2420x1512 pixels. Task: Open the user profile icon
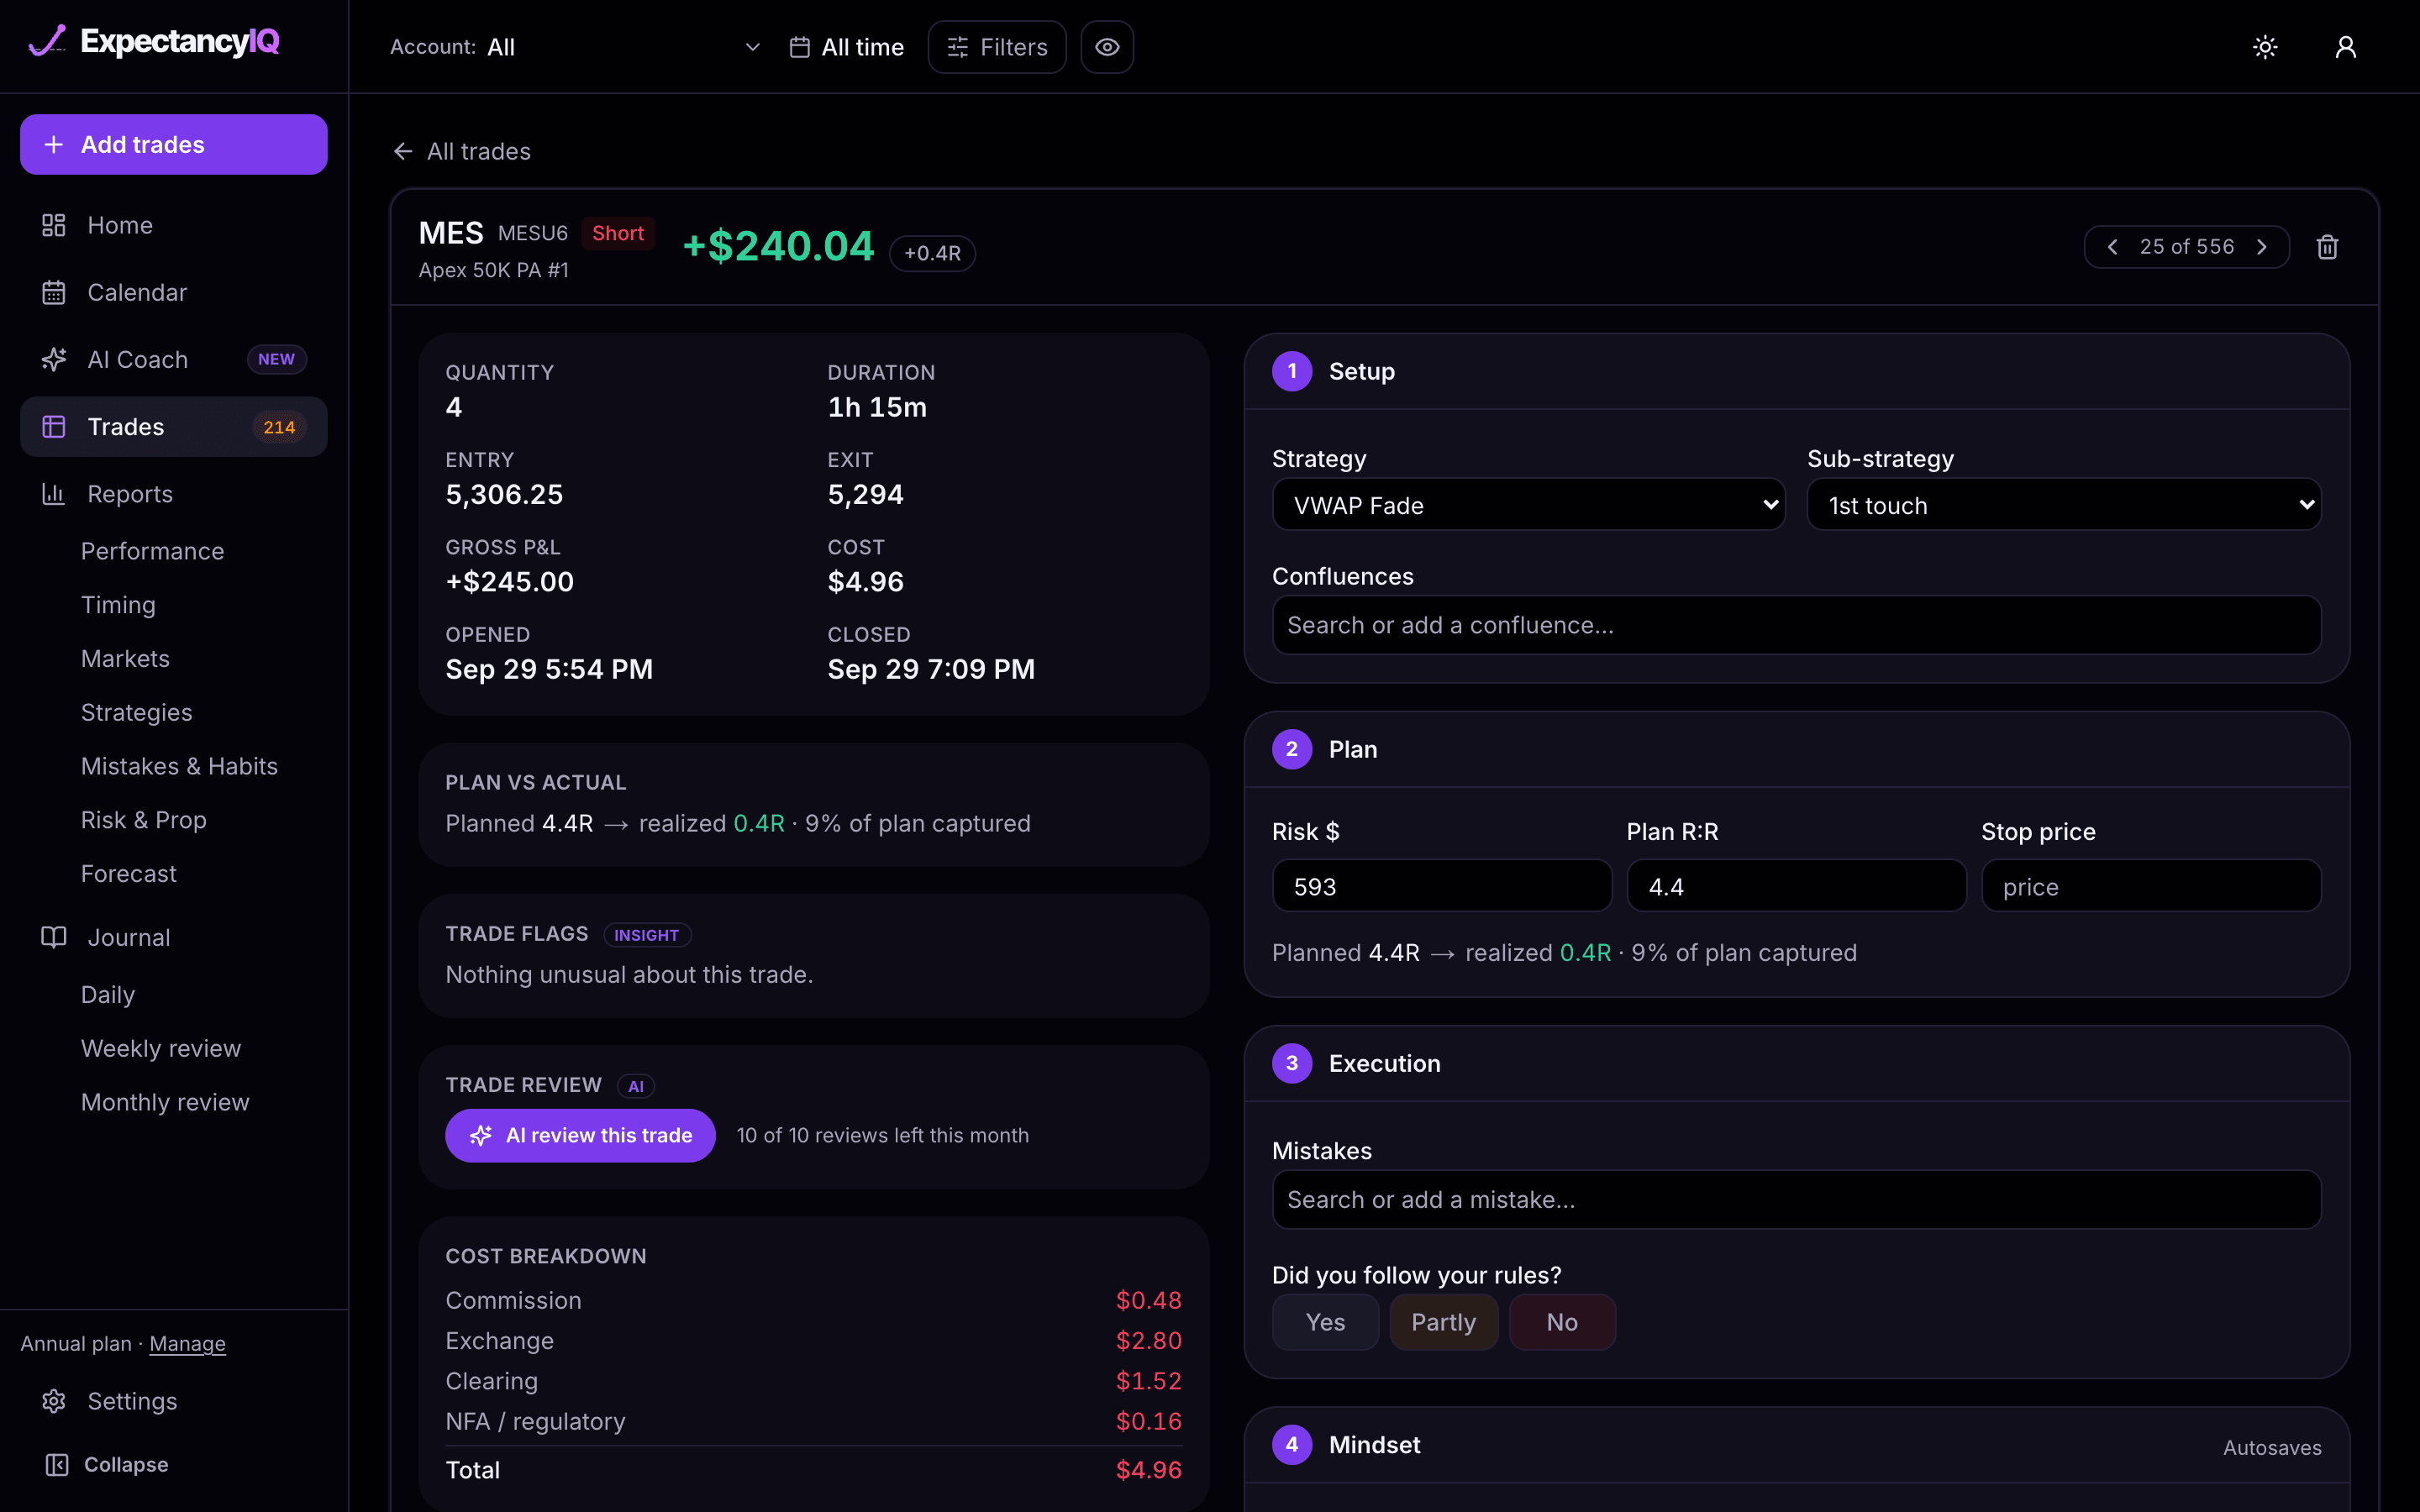[2345, 47]
